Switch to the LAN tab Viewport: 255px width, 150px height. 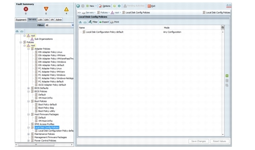(40, 19)
